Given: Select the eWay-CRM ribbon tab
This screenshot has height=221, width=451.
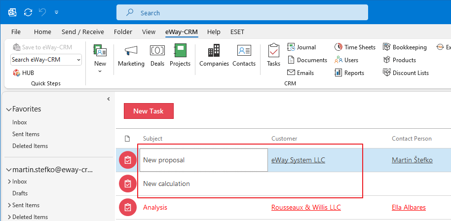Looking at the screenshot, I should coord(182,32).
